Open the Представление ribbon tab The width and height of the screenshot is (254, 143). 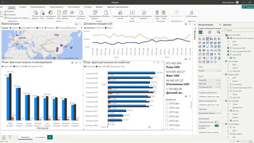(56, 7)
